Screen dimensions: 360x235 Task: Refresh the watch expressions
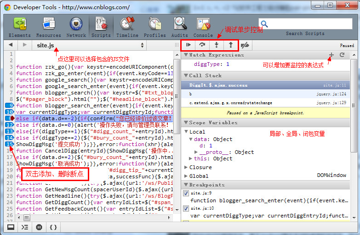pyautogui.click(x=342, y=55)
